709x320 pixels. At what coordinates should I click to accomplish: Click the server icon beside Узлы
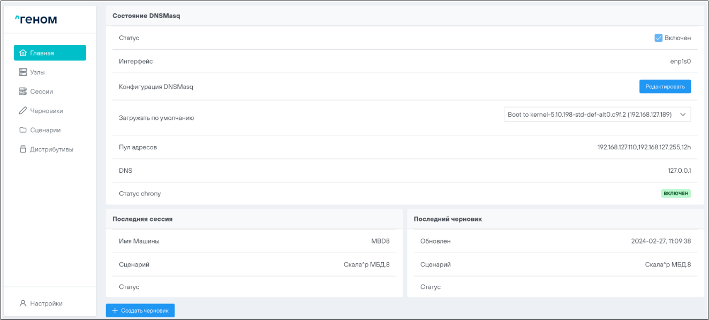22,72
